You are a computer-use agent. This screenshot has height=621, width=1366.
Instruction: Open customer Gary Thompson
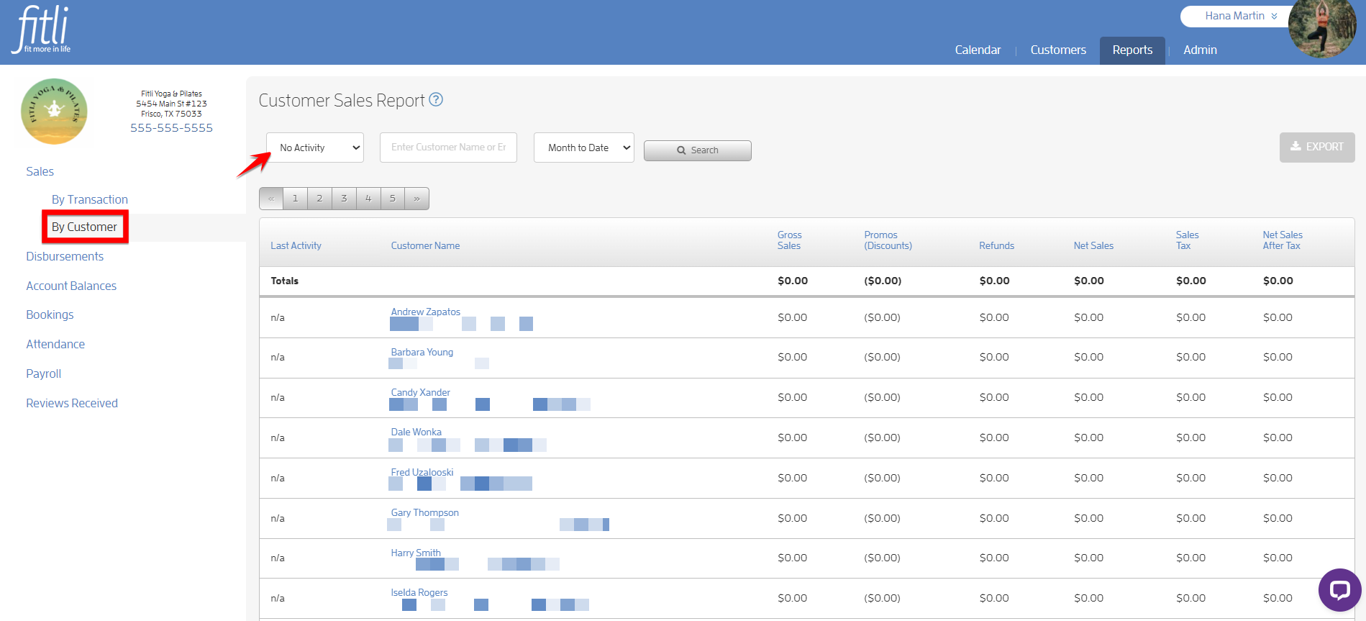click(424, 512)
